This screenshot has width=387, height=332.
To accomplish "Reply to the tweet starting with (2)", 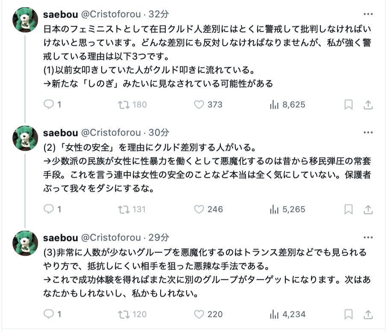I will pos(49,209).
